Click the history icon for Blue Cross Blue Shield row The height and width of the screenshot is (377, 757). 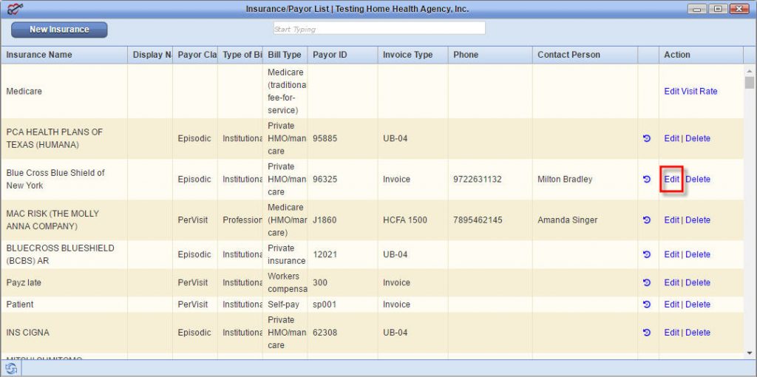[x=647, y=180]
